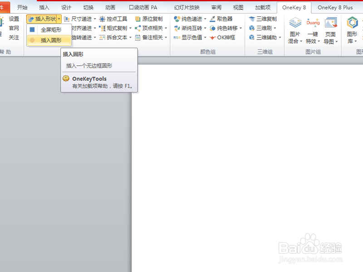Expand the 矩式复制 dropdown arrow
This screenshot has width=363, height=272.
tap(130, 28)
